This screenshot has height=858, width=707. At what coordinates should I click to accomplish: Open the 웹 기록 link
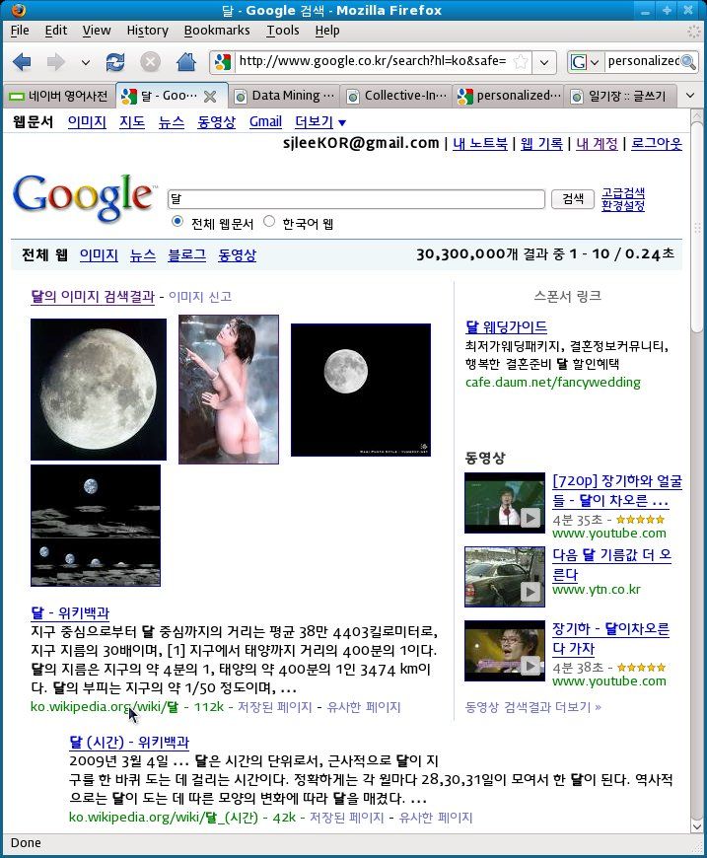[x=541, y=144]
